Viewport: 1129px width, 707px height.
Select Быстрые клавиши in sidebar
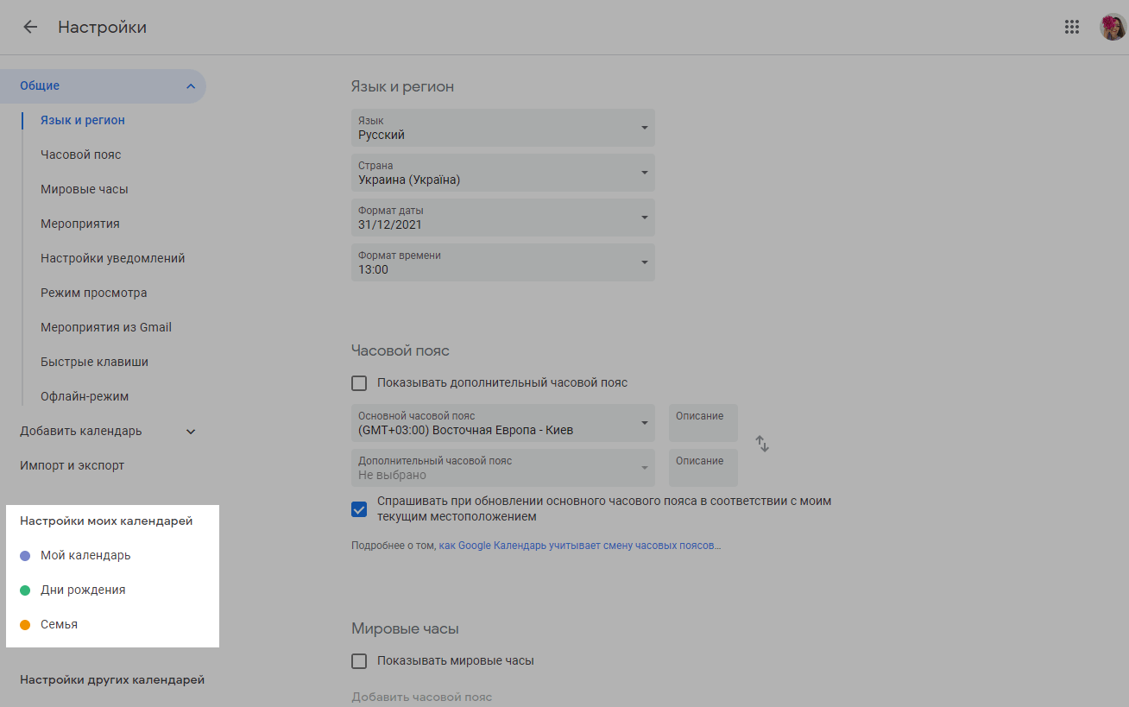[x=94, y=363]
